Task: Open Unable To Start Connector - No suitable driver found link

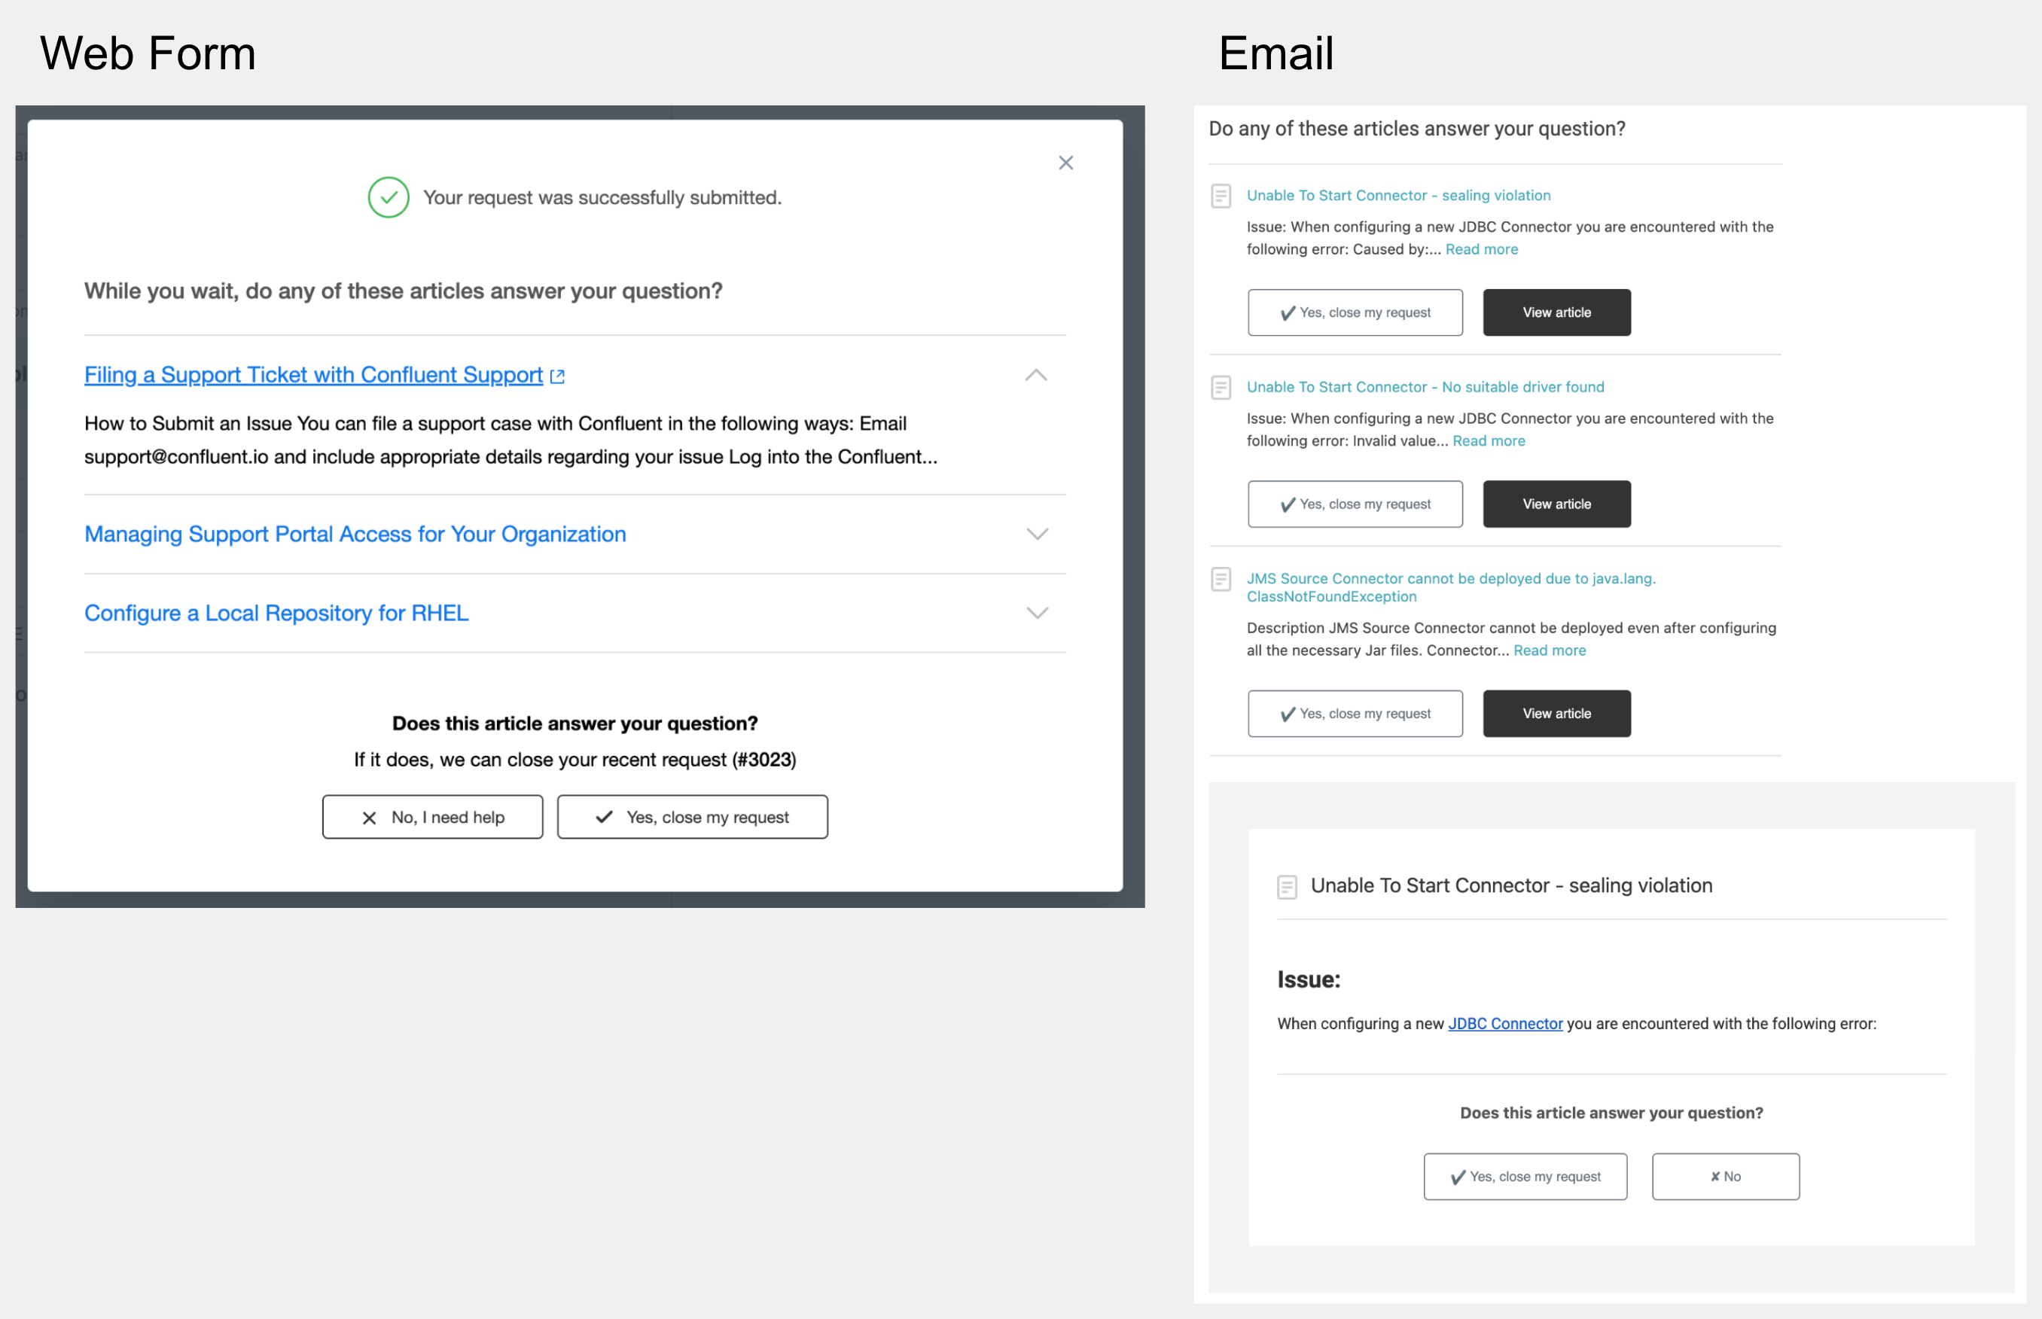Action: point(1425,387)
